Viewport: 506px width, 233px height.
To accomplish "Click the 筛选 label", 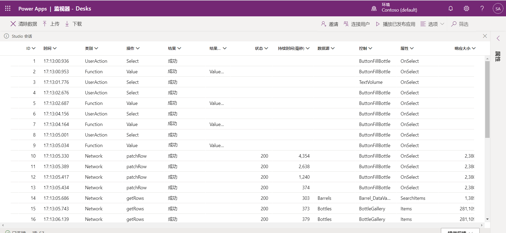I will [464, 24].
